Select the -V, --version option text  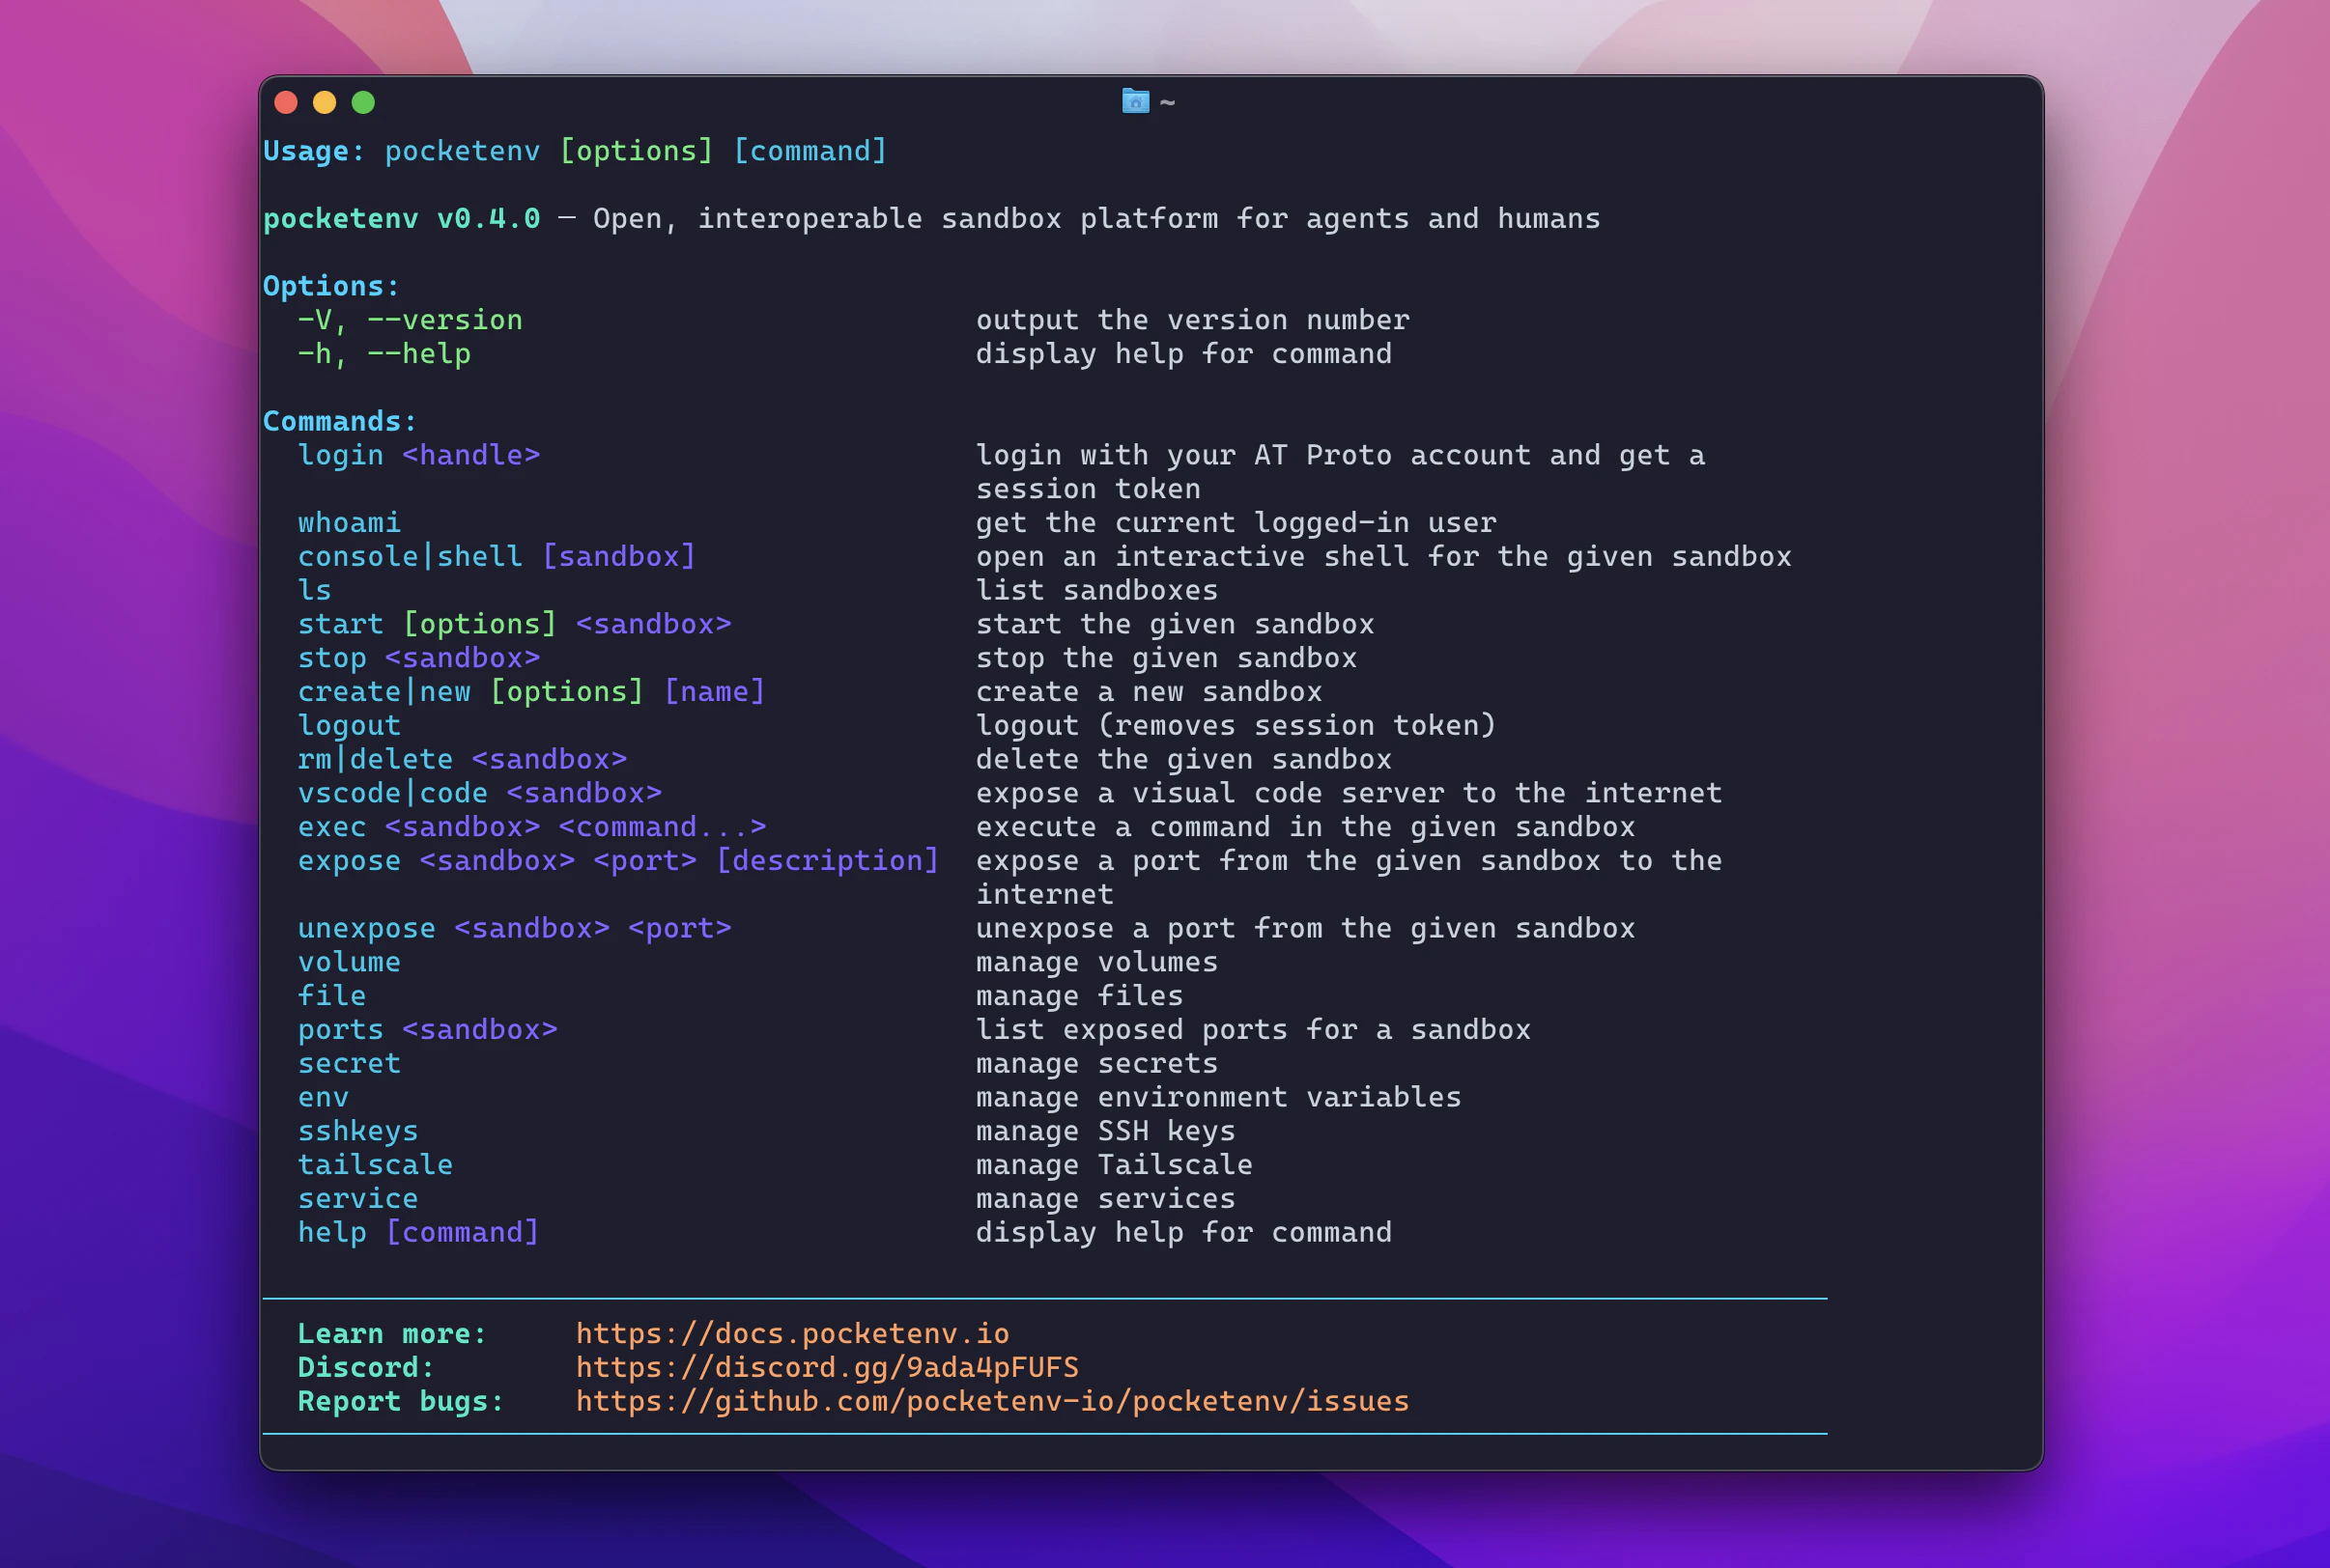(x=410, y=319)
